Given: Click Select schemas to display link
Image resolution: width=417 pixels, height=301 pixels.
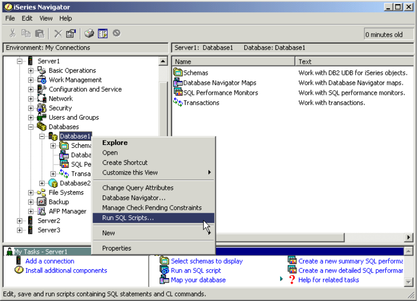Looking at the screenshot, I should click(x=206, y=261).
